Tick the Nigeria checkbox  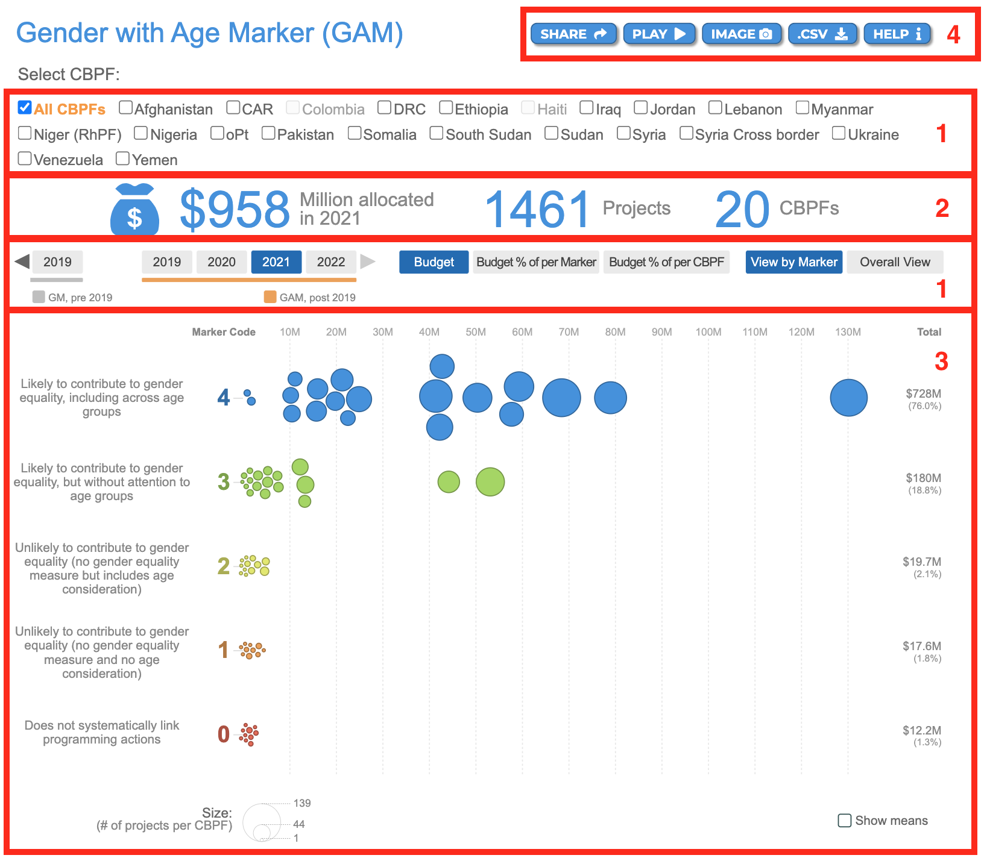[x=140, y=133]
